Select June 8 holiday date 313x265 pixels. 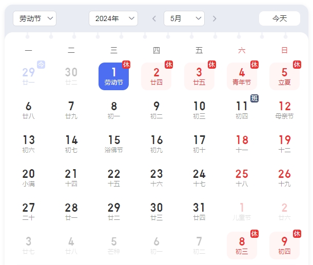[x=242, y=246]
